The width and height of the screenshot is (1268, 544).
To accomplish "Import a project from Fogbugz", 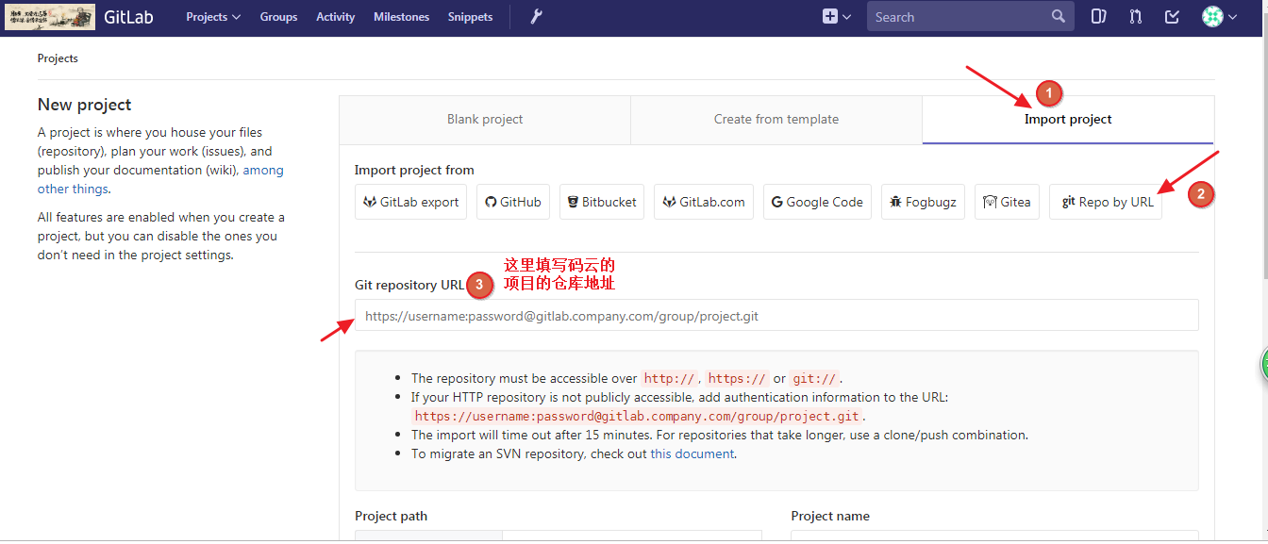I will click(x=923, y=202).
